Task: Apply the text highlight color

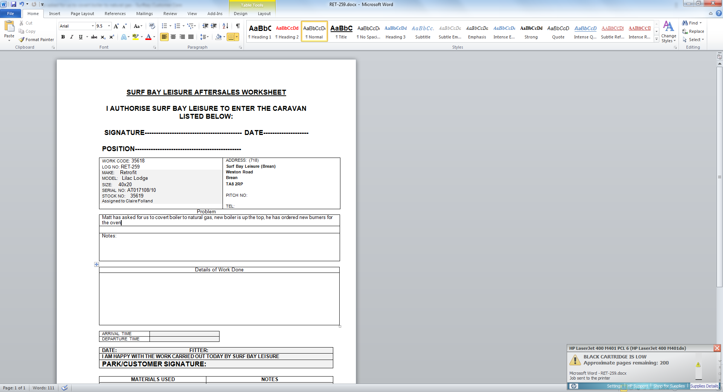Action: (135, 37)
